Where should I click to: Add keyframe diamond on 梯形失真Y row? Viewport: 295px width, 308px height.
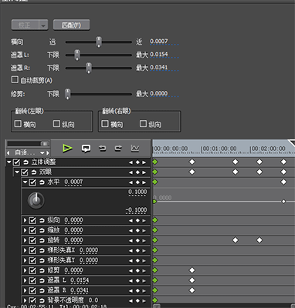[137, 260]
